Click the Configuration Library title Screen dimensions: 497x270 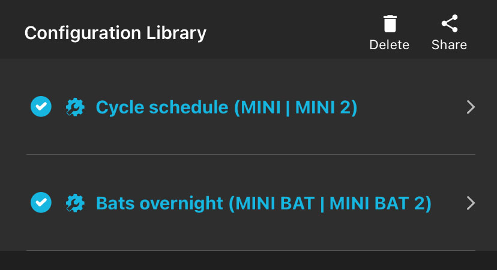(115, 32)
